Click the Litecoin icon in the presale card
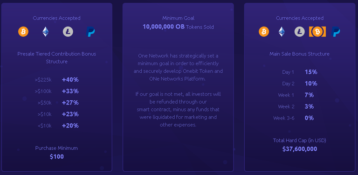Viewport: 358px width, 175px height. tap(68, 32)
